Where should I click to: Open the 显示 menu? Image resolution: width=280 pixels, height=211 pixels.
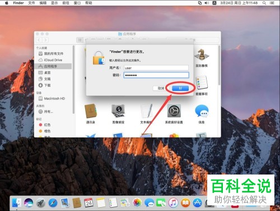(x=54, y=3)
